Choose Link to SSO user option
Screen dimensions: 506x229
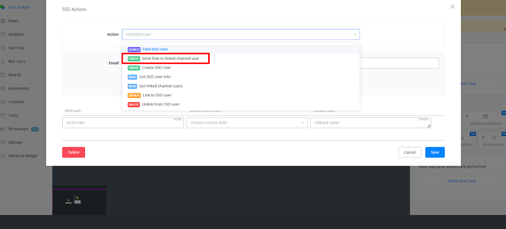(157, 95)
